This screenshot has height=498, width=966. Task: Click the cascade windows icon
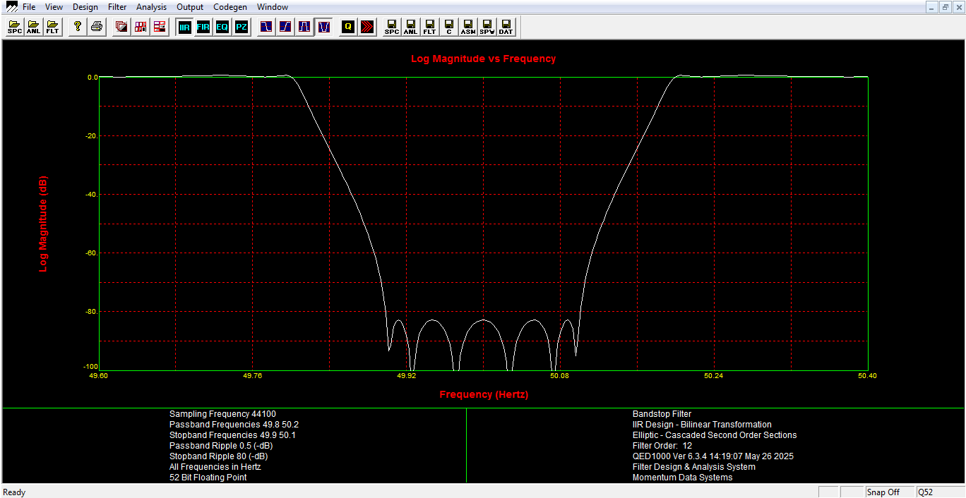[x=121, y=28]
